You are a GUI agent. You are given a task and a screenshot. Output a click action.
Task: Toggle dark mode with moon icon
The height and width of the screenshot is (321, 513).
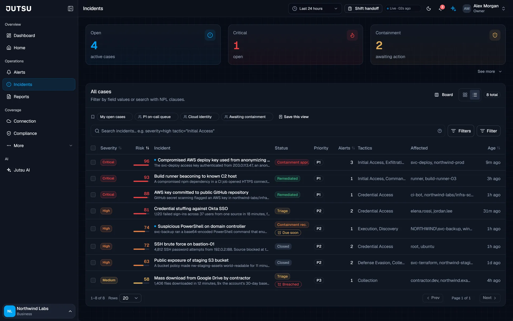(429, 9)
